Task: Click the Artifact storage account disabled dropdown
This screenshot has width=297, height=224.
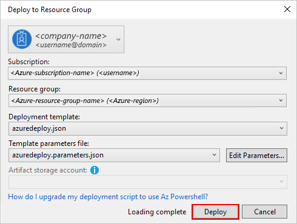Action: coord(148,182)
